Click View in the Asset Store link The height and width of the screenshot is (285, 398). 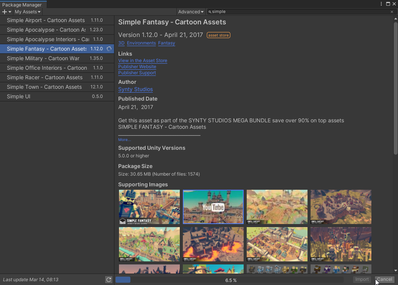[x=143, y=61]
